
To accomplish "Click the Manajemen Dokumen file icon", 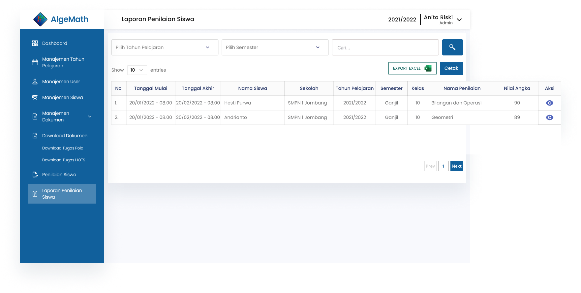I will tap(35, 116).
